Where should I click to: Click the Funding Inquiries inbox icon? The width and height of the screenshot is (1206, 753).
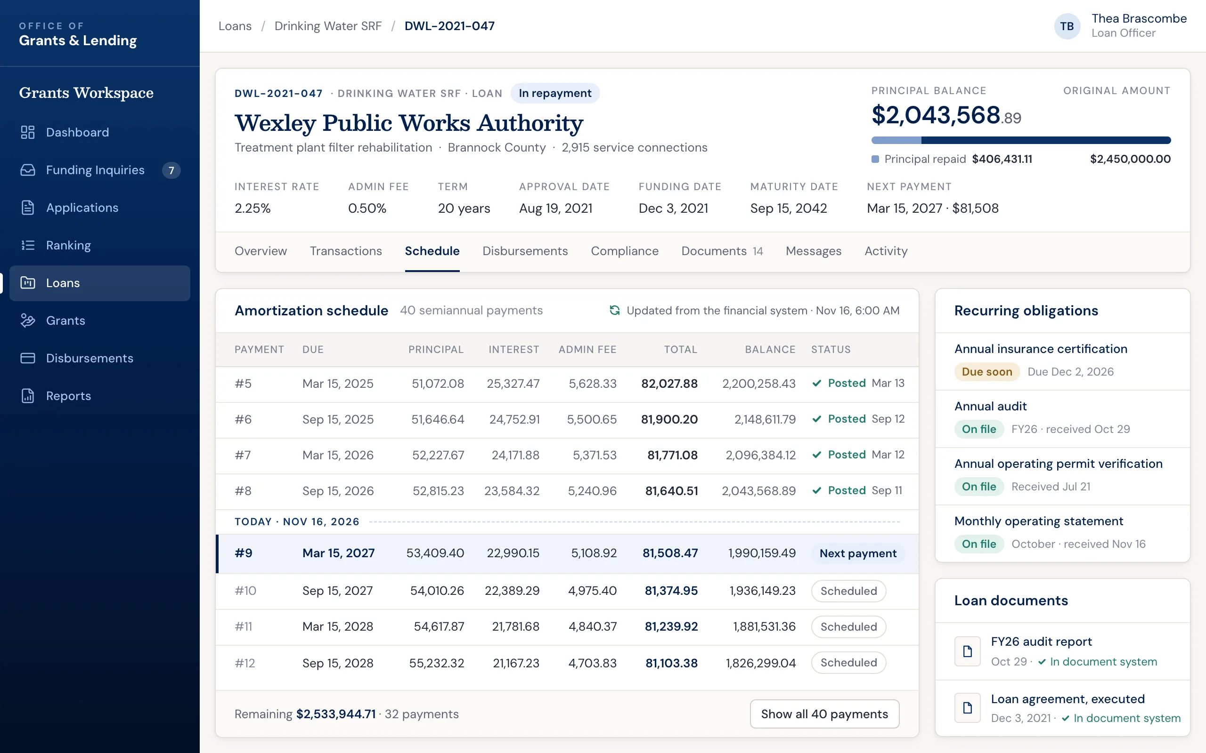pos(27,170)
